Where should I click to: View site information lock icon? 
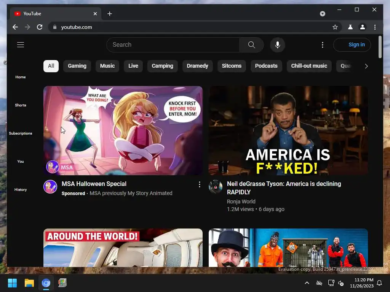pyautogui.click(x=55, y=27)
